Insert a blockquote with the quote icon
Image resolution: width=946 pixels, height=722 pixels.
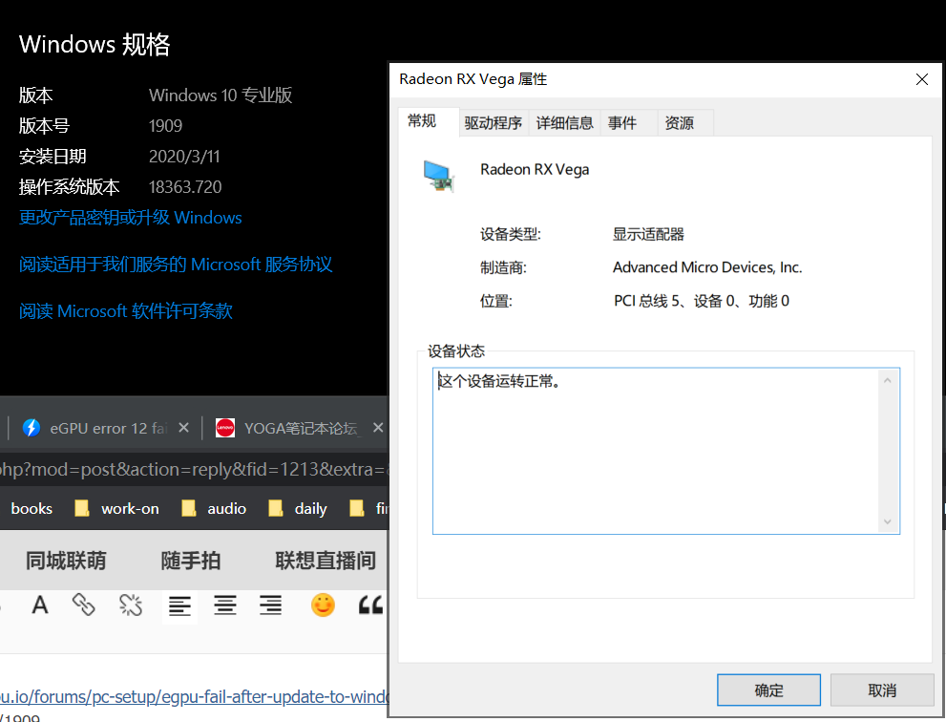tap(371, 605)
